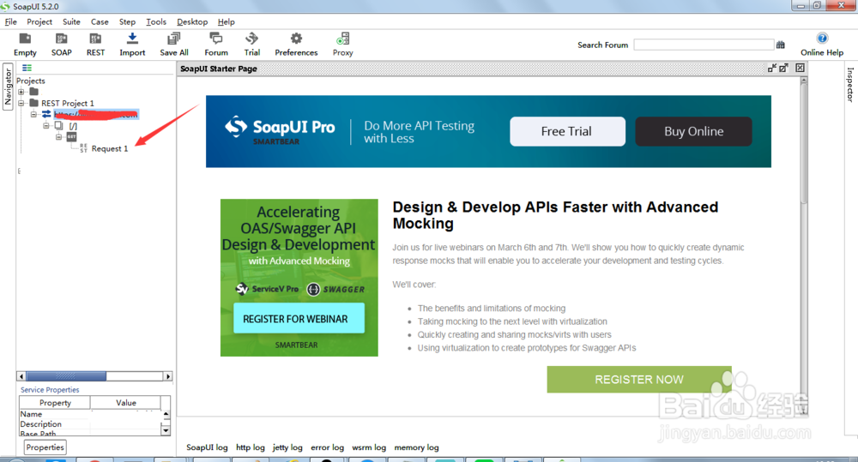This screenshot has width=858, height=462.
Task: Open the Step menu
Action: coord(127,22)
